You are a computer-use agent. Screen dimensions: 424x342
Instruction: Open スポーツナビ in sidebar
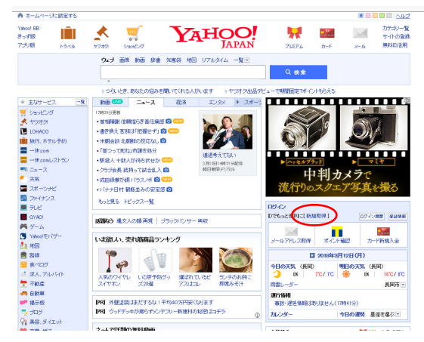43,189
